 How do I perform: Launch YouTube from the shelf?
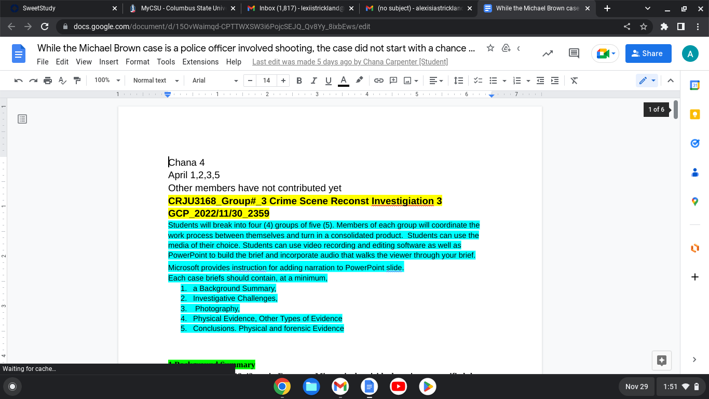(399, 386)
